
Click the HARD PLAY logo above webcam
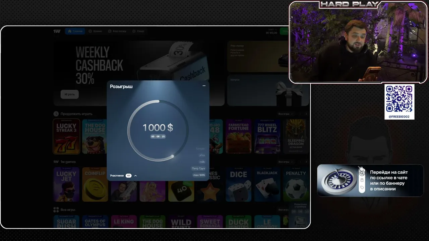(x=349, y=4)
